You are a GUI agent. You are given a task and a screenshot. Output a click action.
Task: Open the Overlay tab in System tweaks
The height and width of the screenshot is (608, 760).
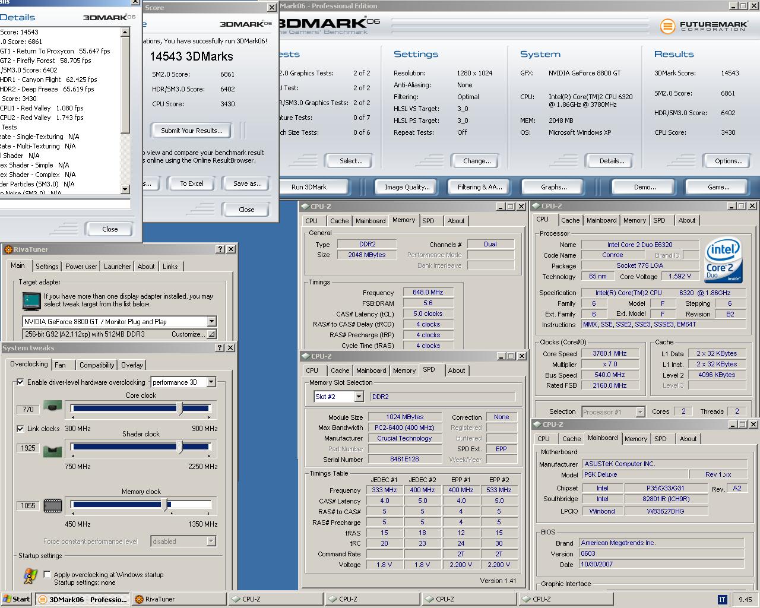[132, 365]
